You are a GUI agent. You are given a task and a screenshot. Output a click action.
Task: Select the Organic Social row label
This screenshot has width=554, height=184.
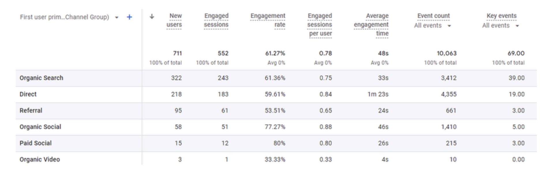point(40,127)
